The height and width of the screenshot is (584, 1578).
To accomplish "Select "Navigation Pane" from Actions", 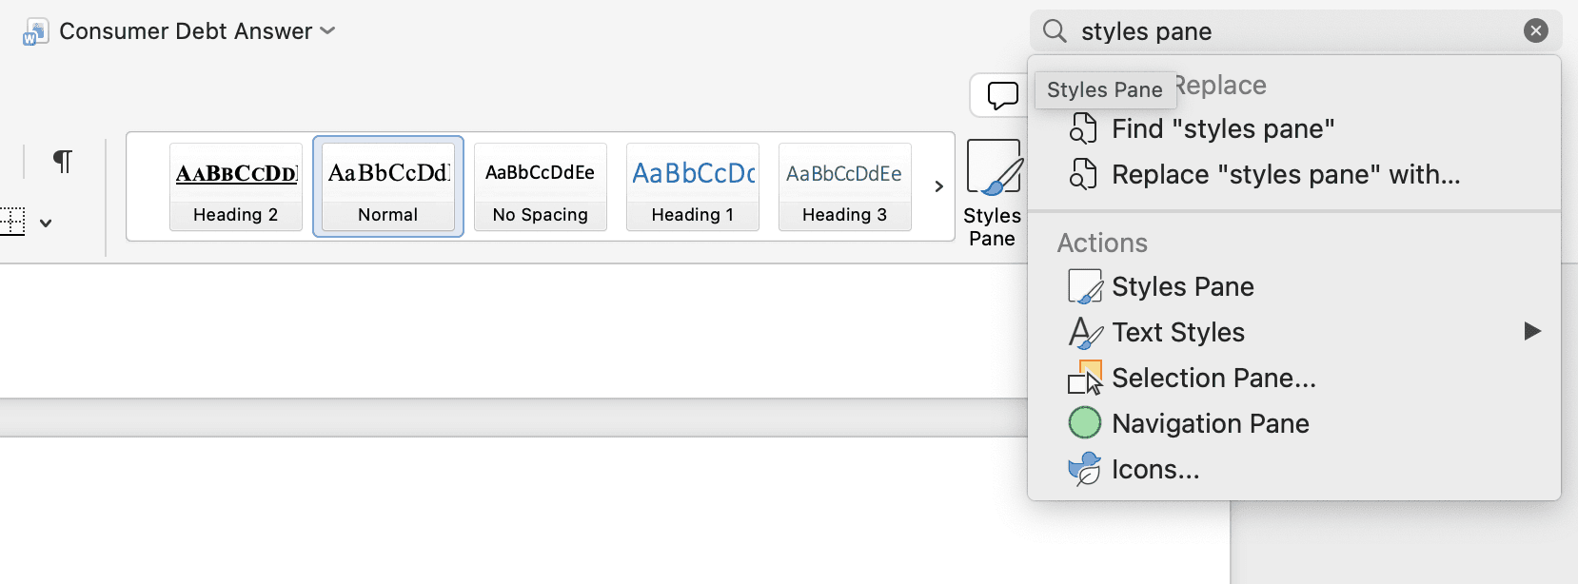I will 1211,422.
